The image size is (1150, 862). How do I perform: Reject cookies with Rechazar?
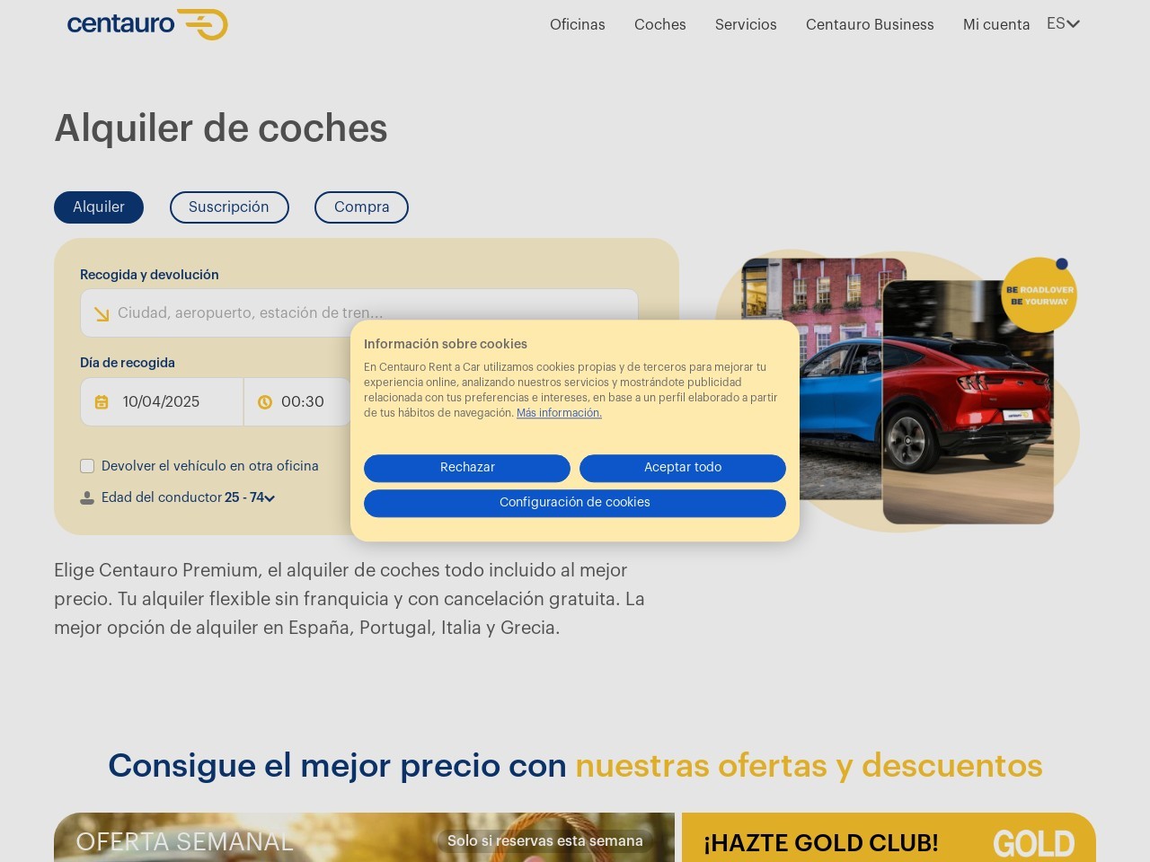coord(467,468)
